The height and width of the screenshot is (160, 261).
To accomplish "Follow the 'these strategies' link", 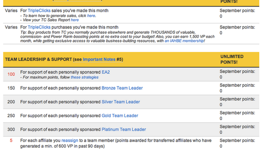I will (84, 77).
